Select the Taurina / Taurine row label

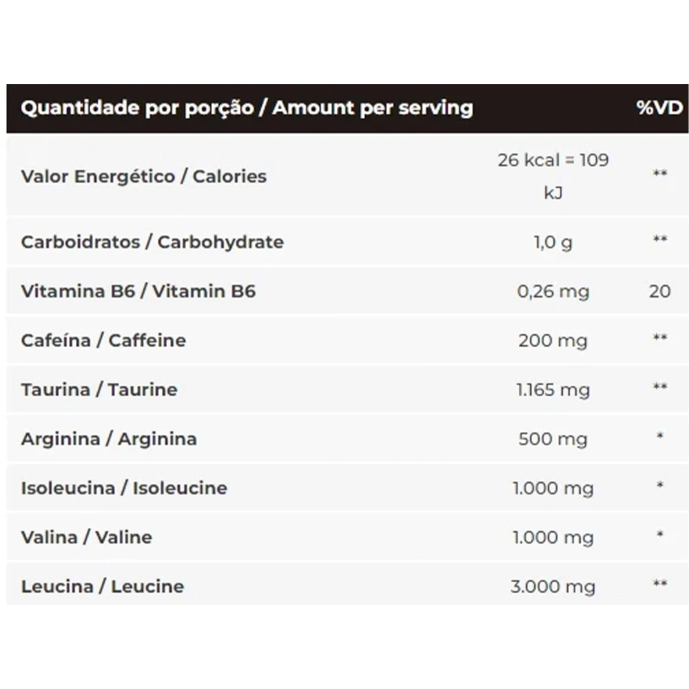coord(99,390)
